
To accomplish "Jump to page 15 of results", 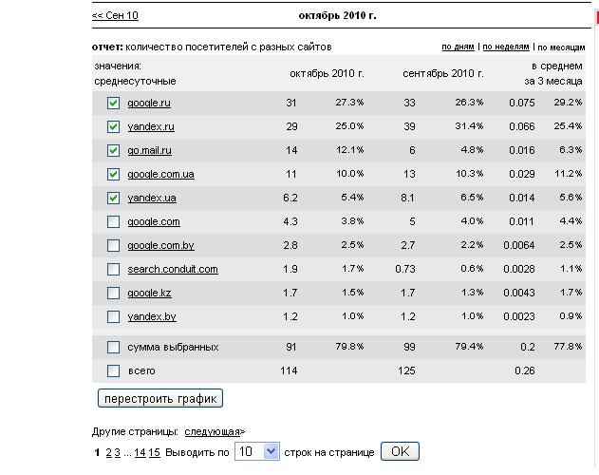I will tap(155, 452).
